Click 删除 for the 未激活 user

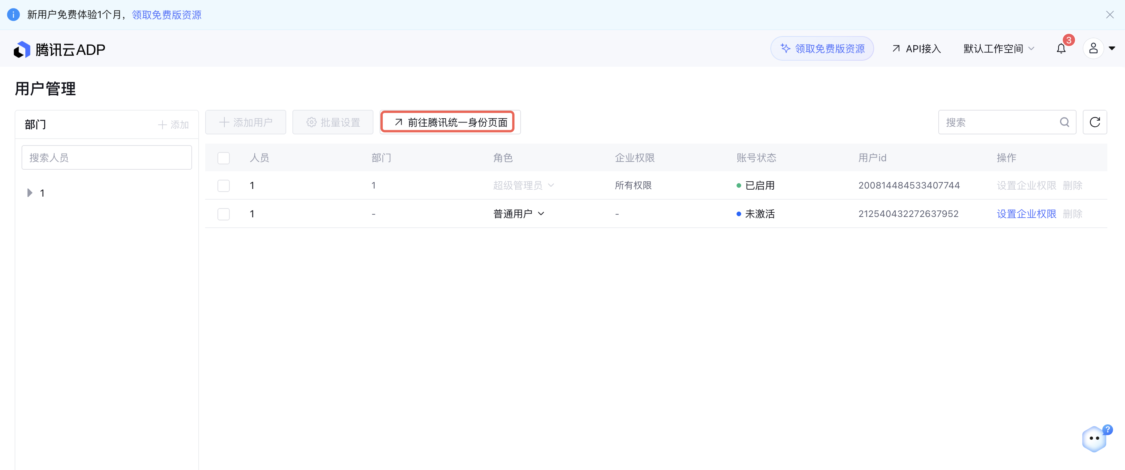point(1072,214)
